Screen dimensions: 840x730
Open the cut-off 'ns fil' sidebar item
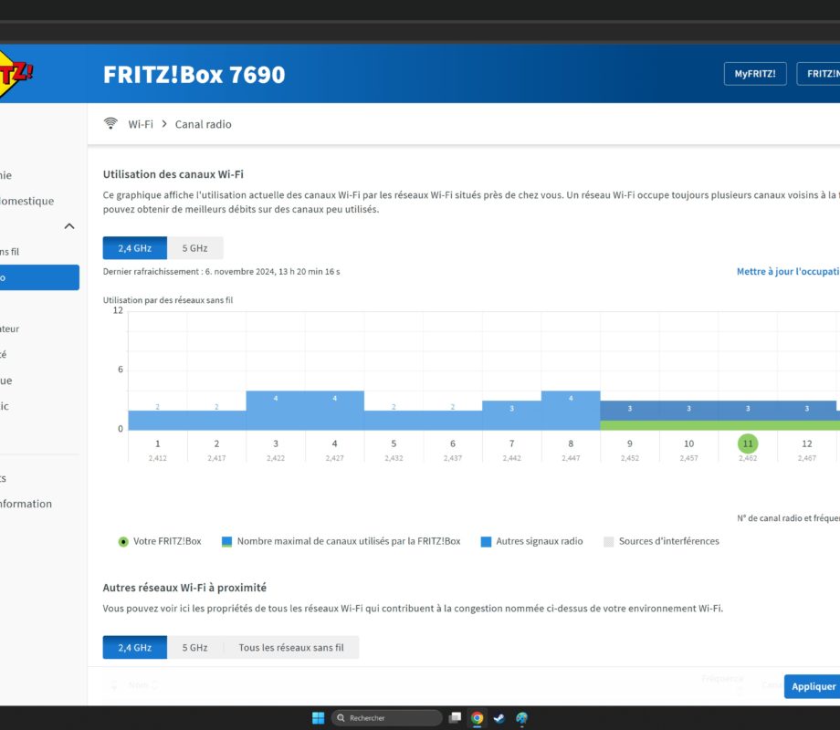tap(10, 252)
